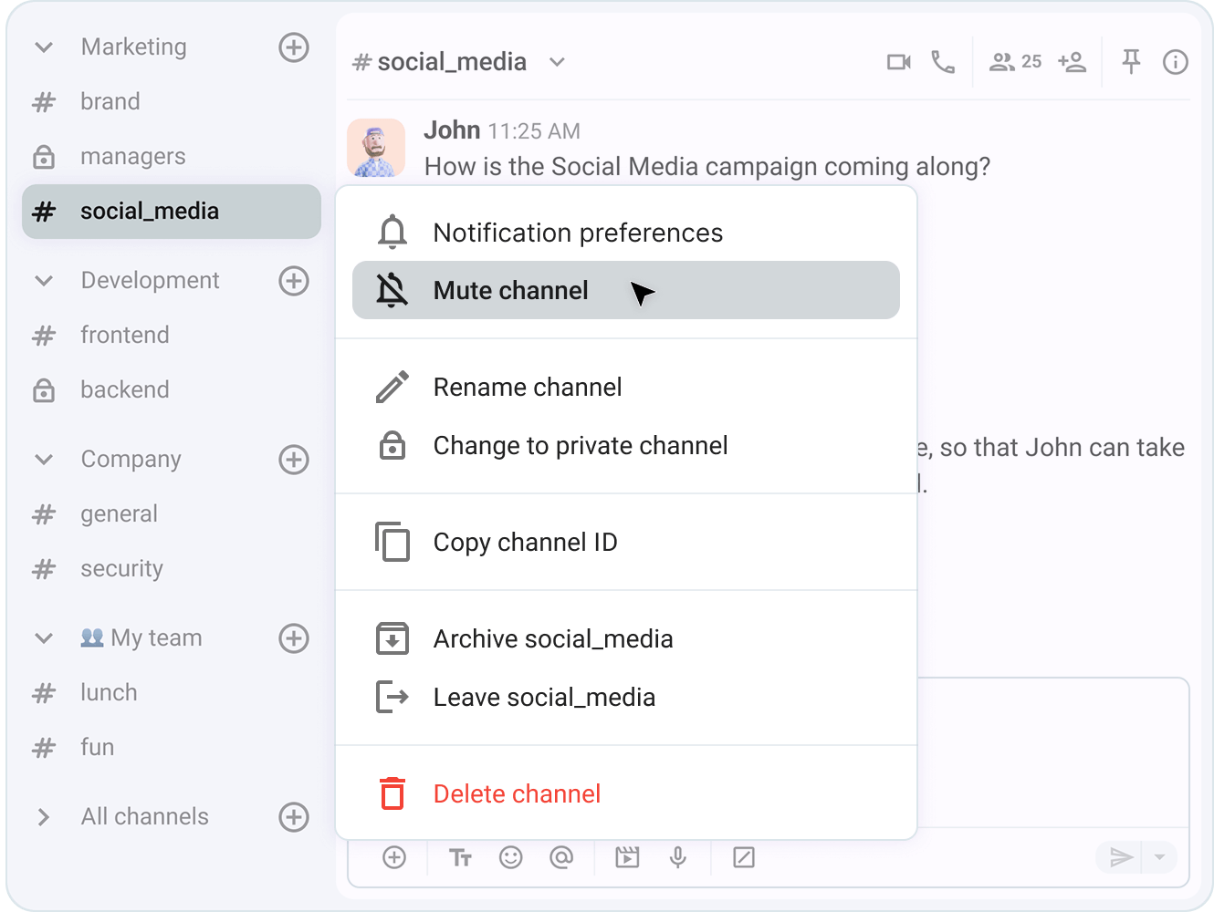The width and height of the screenshot is (1214, 912).
Task: Pin the social_media channel
Action: click(x=1131, y=61)
